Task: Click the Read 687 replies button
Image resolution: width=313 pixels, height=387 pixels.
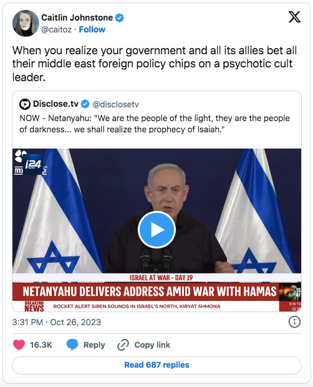Action: pos(156,365)
